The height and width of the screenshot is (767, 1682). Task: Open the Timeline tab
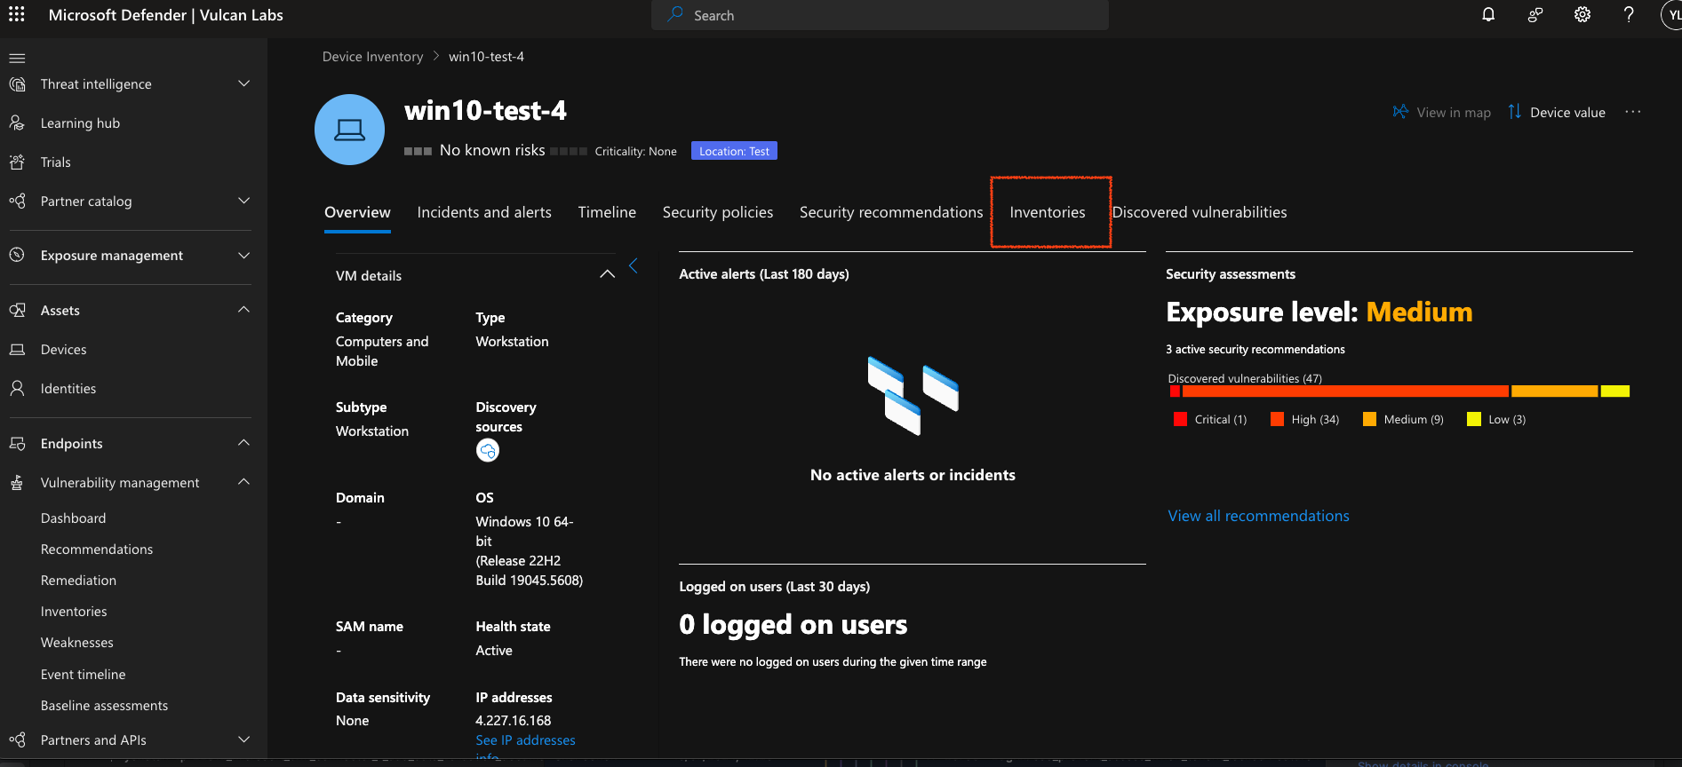(607, 212)
